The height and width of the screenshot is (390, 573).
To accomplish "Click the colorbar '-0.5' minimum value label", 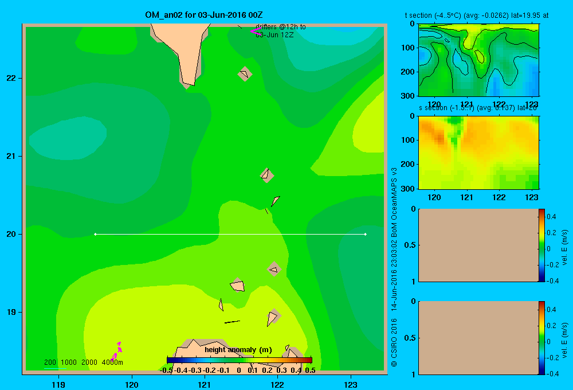I will pos(166,370).
